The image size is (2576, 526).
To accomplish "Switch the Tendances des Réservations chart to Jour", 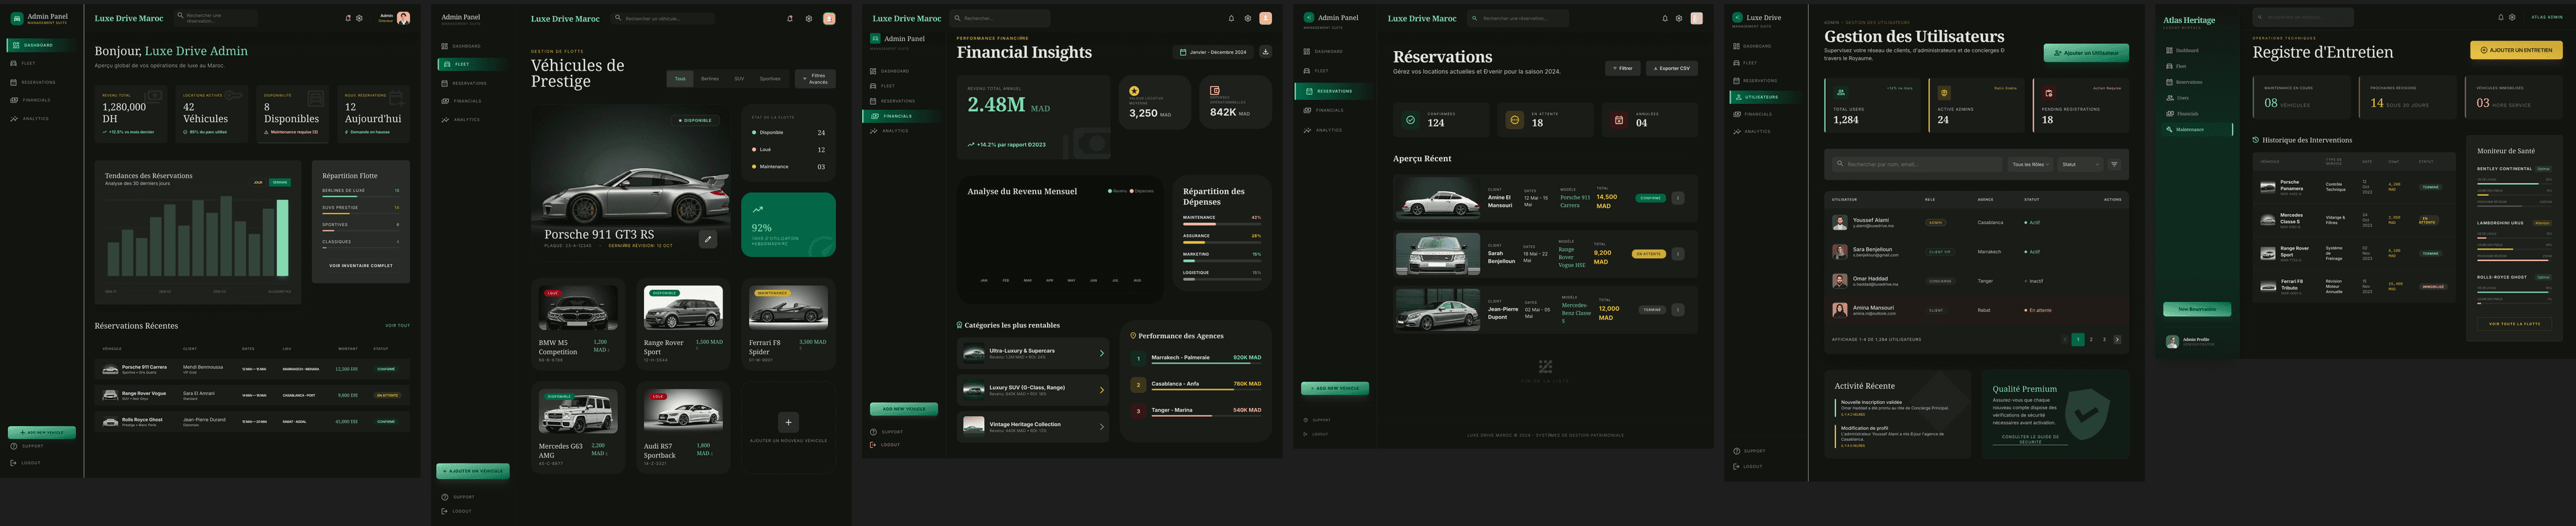I will [258, 182].
